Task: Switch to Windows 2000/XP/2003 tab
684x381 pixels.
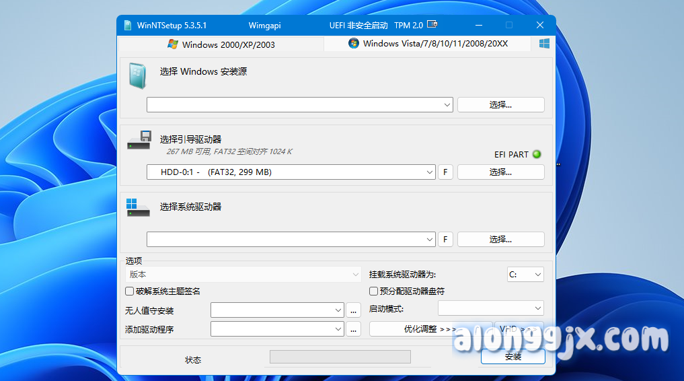Action: coord(221,44)
